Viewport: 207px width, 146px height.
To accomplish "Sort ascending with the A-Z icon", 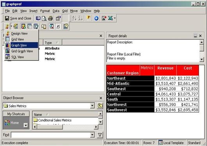I will tap(74, 18).
